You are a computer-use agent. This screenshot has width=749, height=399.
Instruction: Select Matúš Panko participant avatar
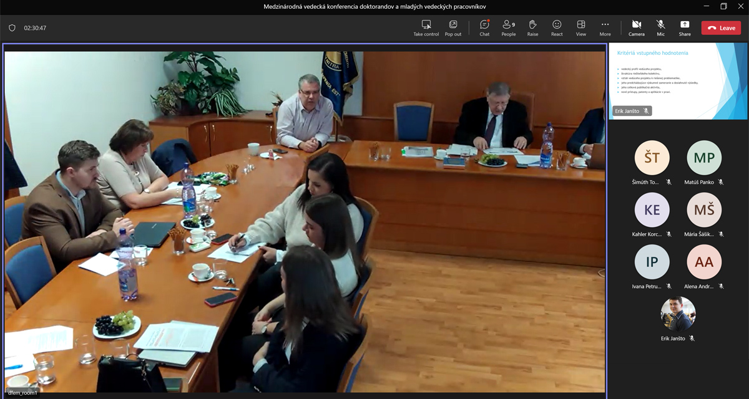coord(704,158)
